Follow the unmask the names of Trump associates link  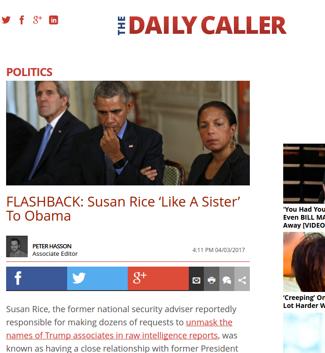[x=119, y=329]
